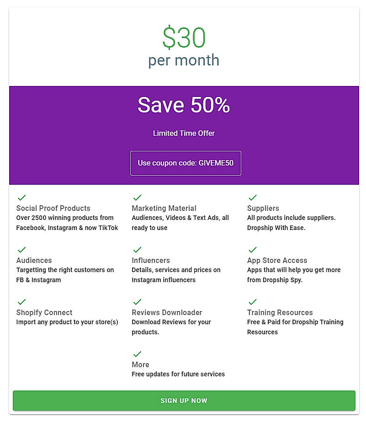Click the checkmark beside Social Proof Products
Image resolution: width=366 pixels, height=423 pixels.
coord(21,198)
